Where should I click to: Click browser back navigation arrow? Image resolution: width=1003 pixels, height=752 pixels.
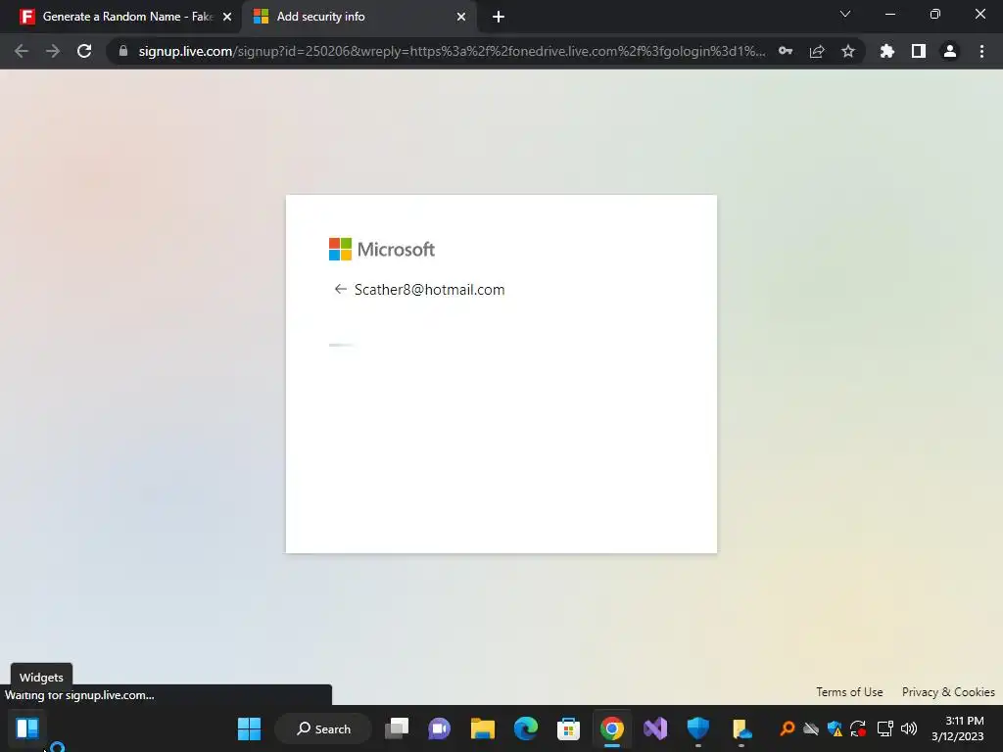tap(22, 51)
